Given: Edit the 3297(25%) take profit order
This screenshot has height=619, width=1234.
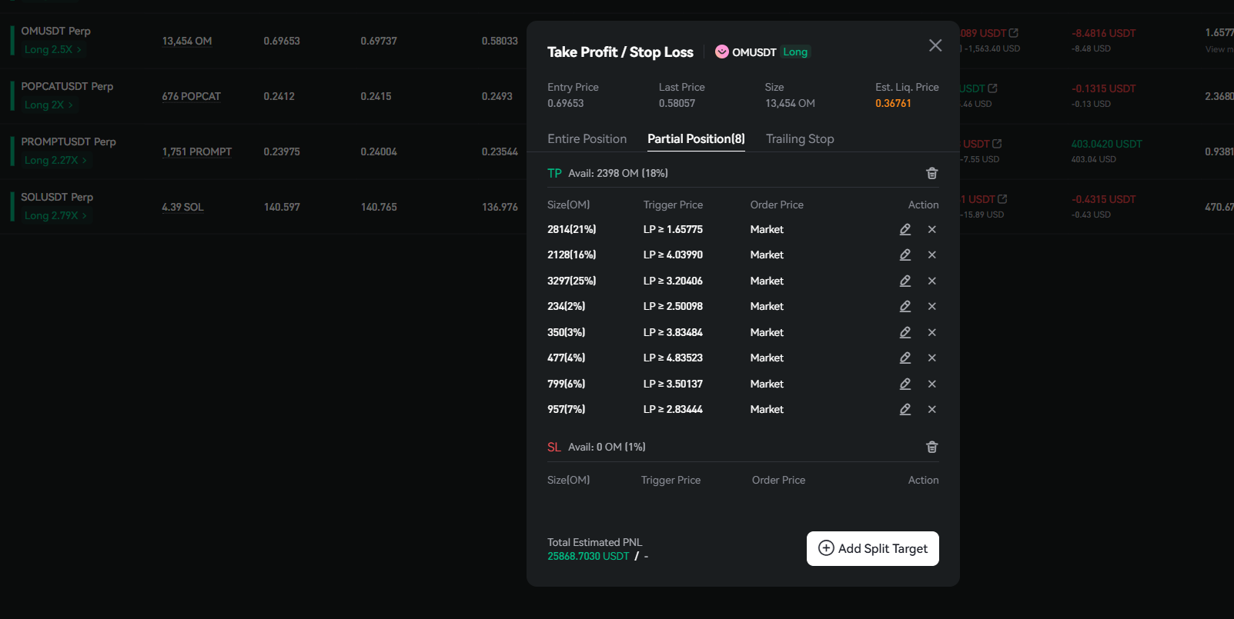Looking at the screenshot, I should coord(905,281).
